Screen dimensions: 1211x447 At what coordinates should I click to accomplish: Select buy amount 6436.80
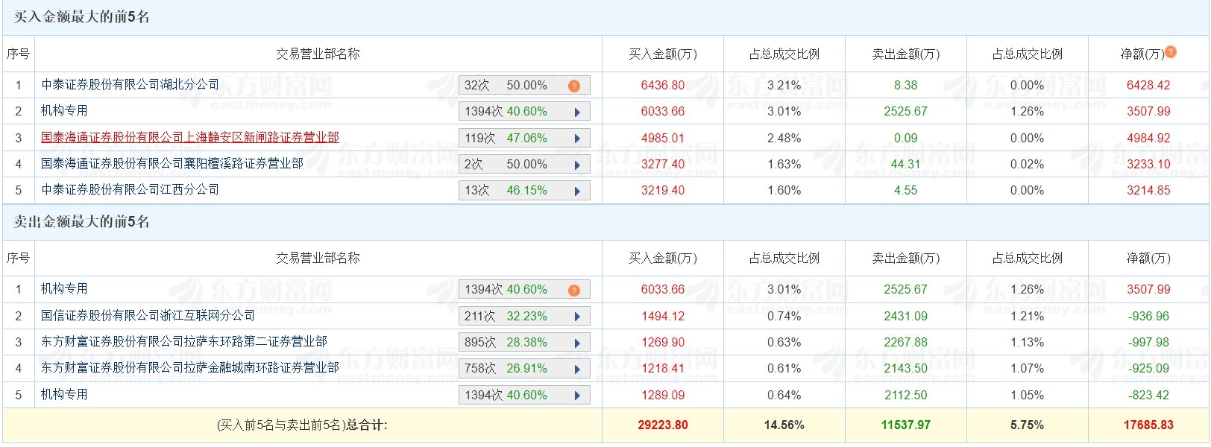pos(663,86)
